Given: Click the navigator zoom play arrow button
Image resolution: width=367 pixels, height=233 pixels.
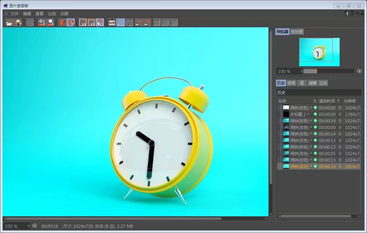Looking at the screenshot, I should pos(359,71).
